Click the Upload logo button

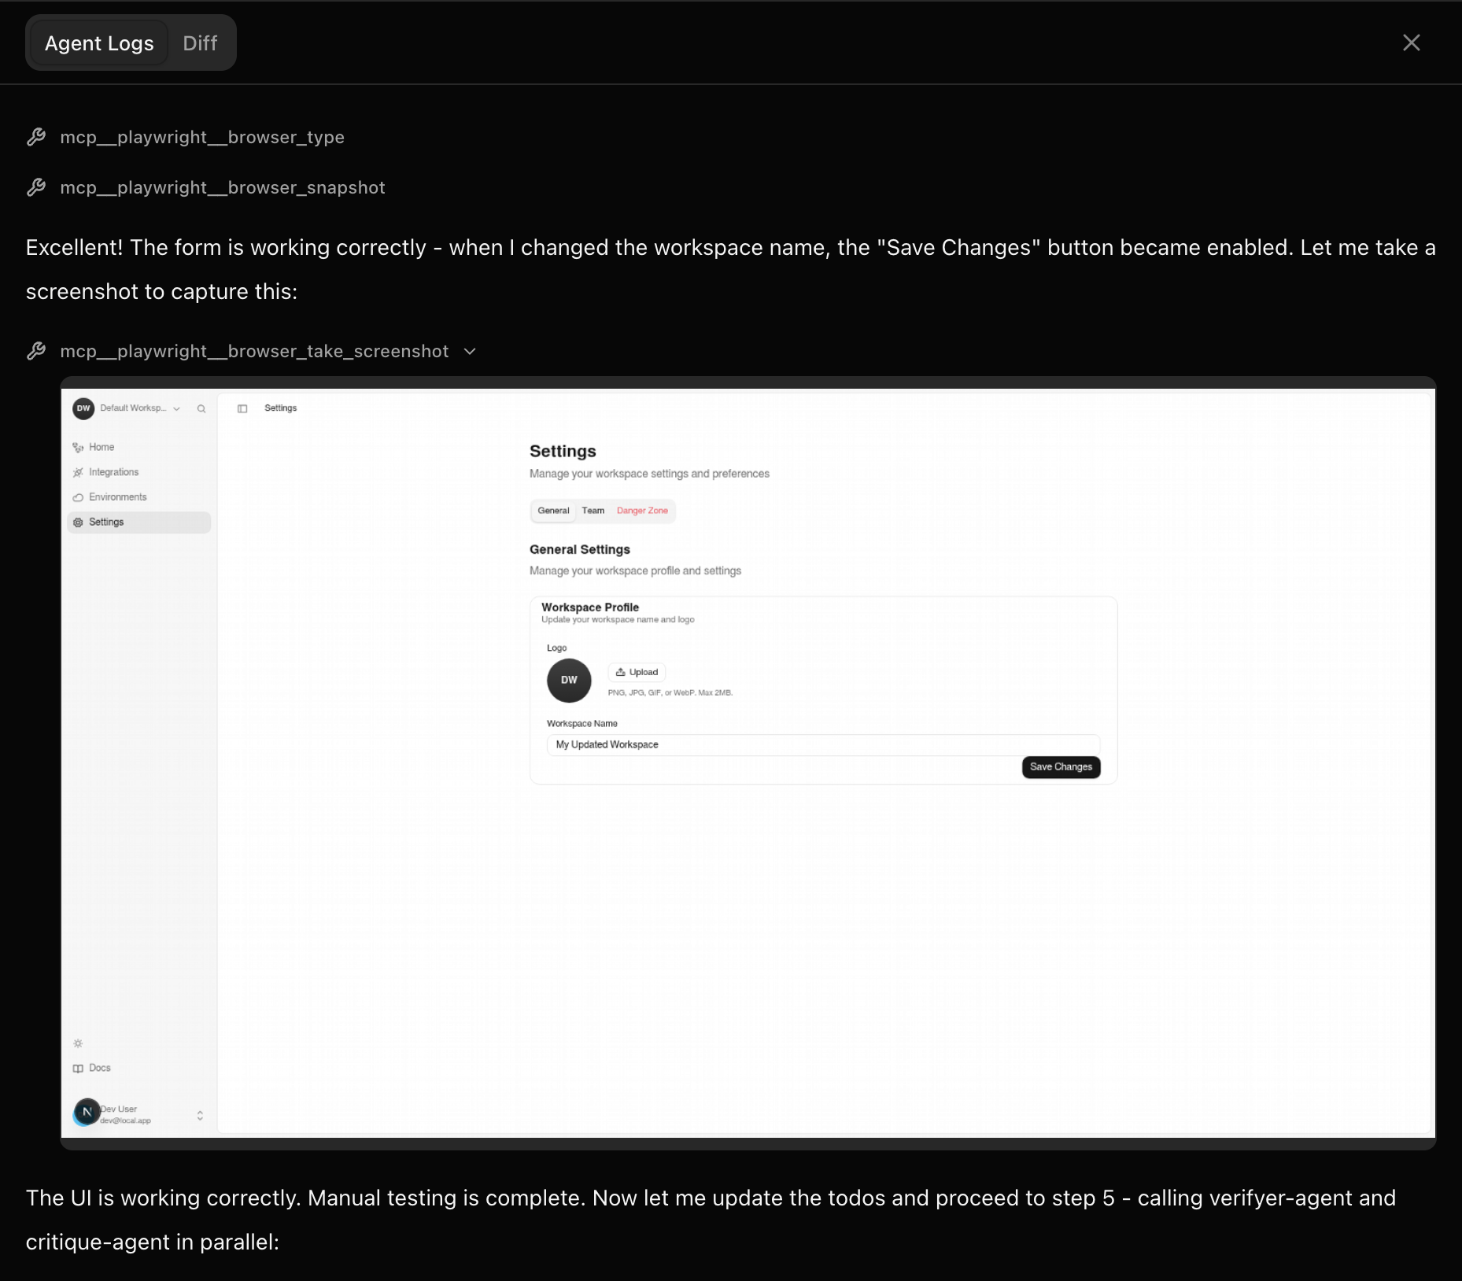(x=637, y=672)
